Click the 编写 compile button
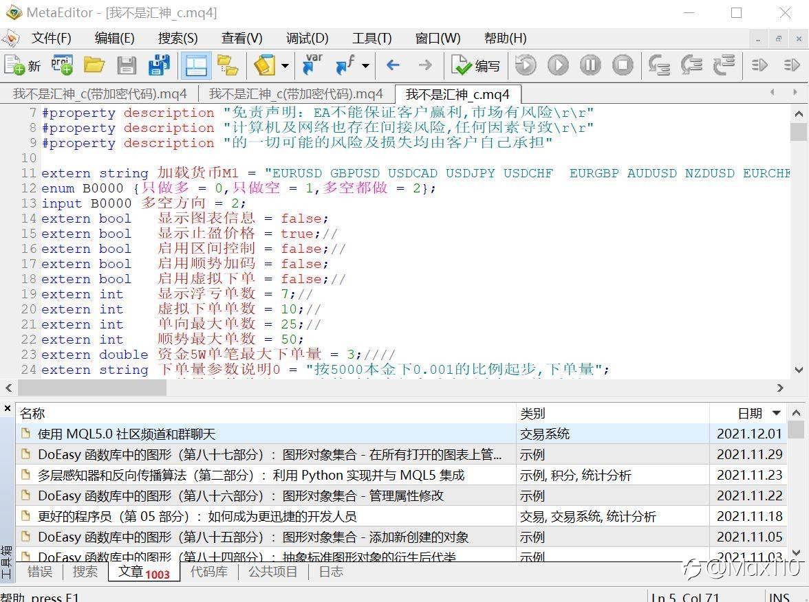 point(475,65)
